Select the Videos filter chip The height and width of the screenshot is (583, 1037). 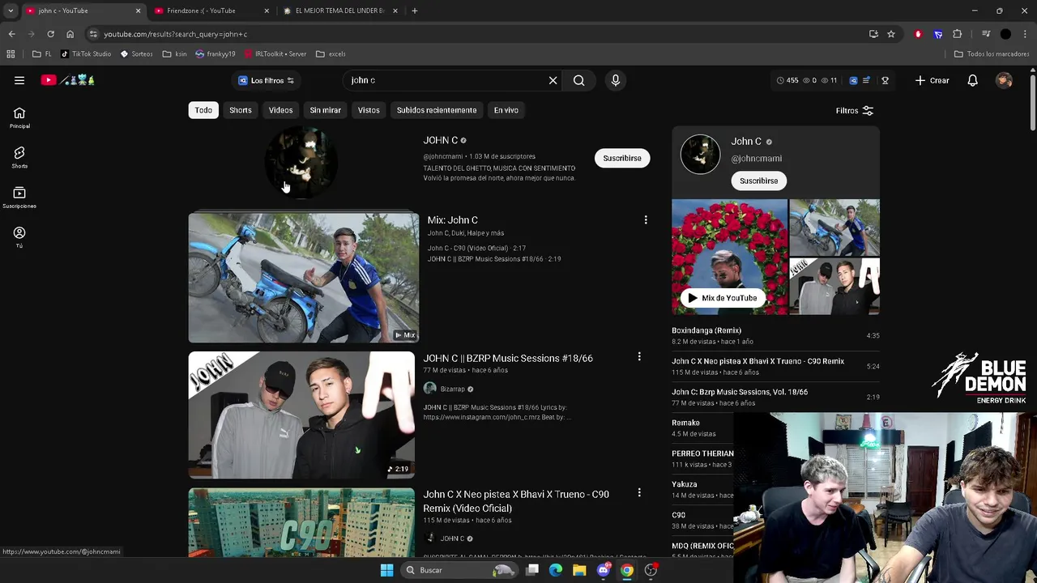[280, 110]
